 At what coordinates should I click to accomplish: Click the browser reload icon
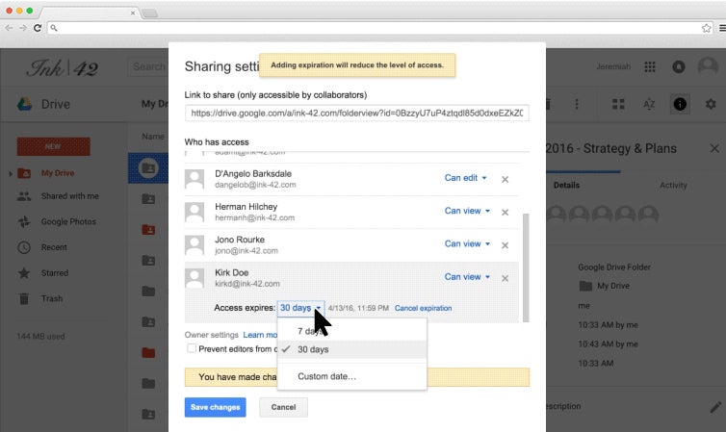38,28
